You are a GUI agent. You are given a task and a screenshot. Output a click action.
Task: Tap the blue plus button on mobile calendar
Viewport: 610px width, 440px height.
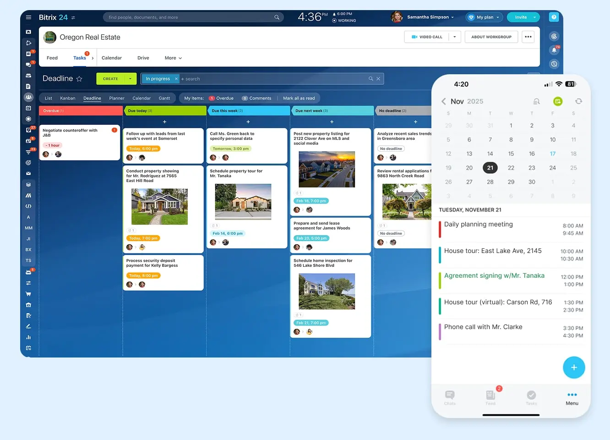click(573, 368)
